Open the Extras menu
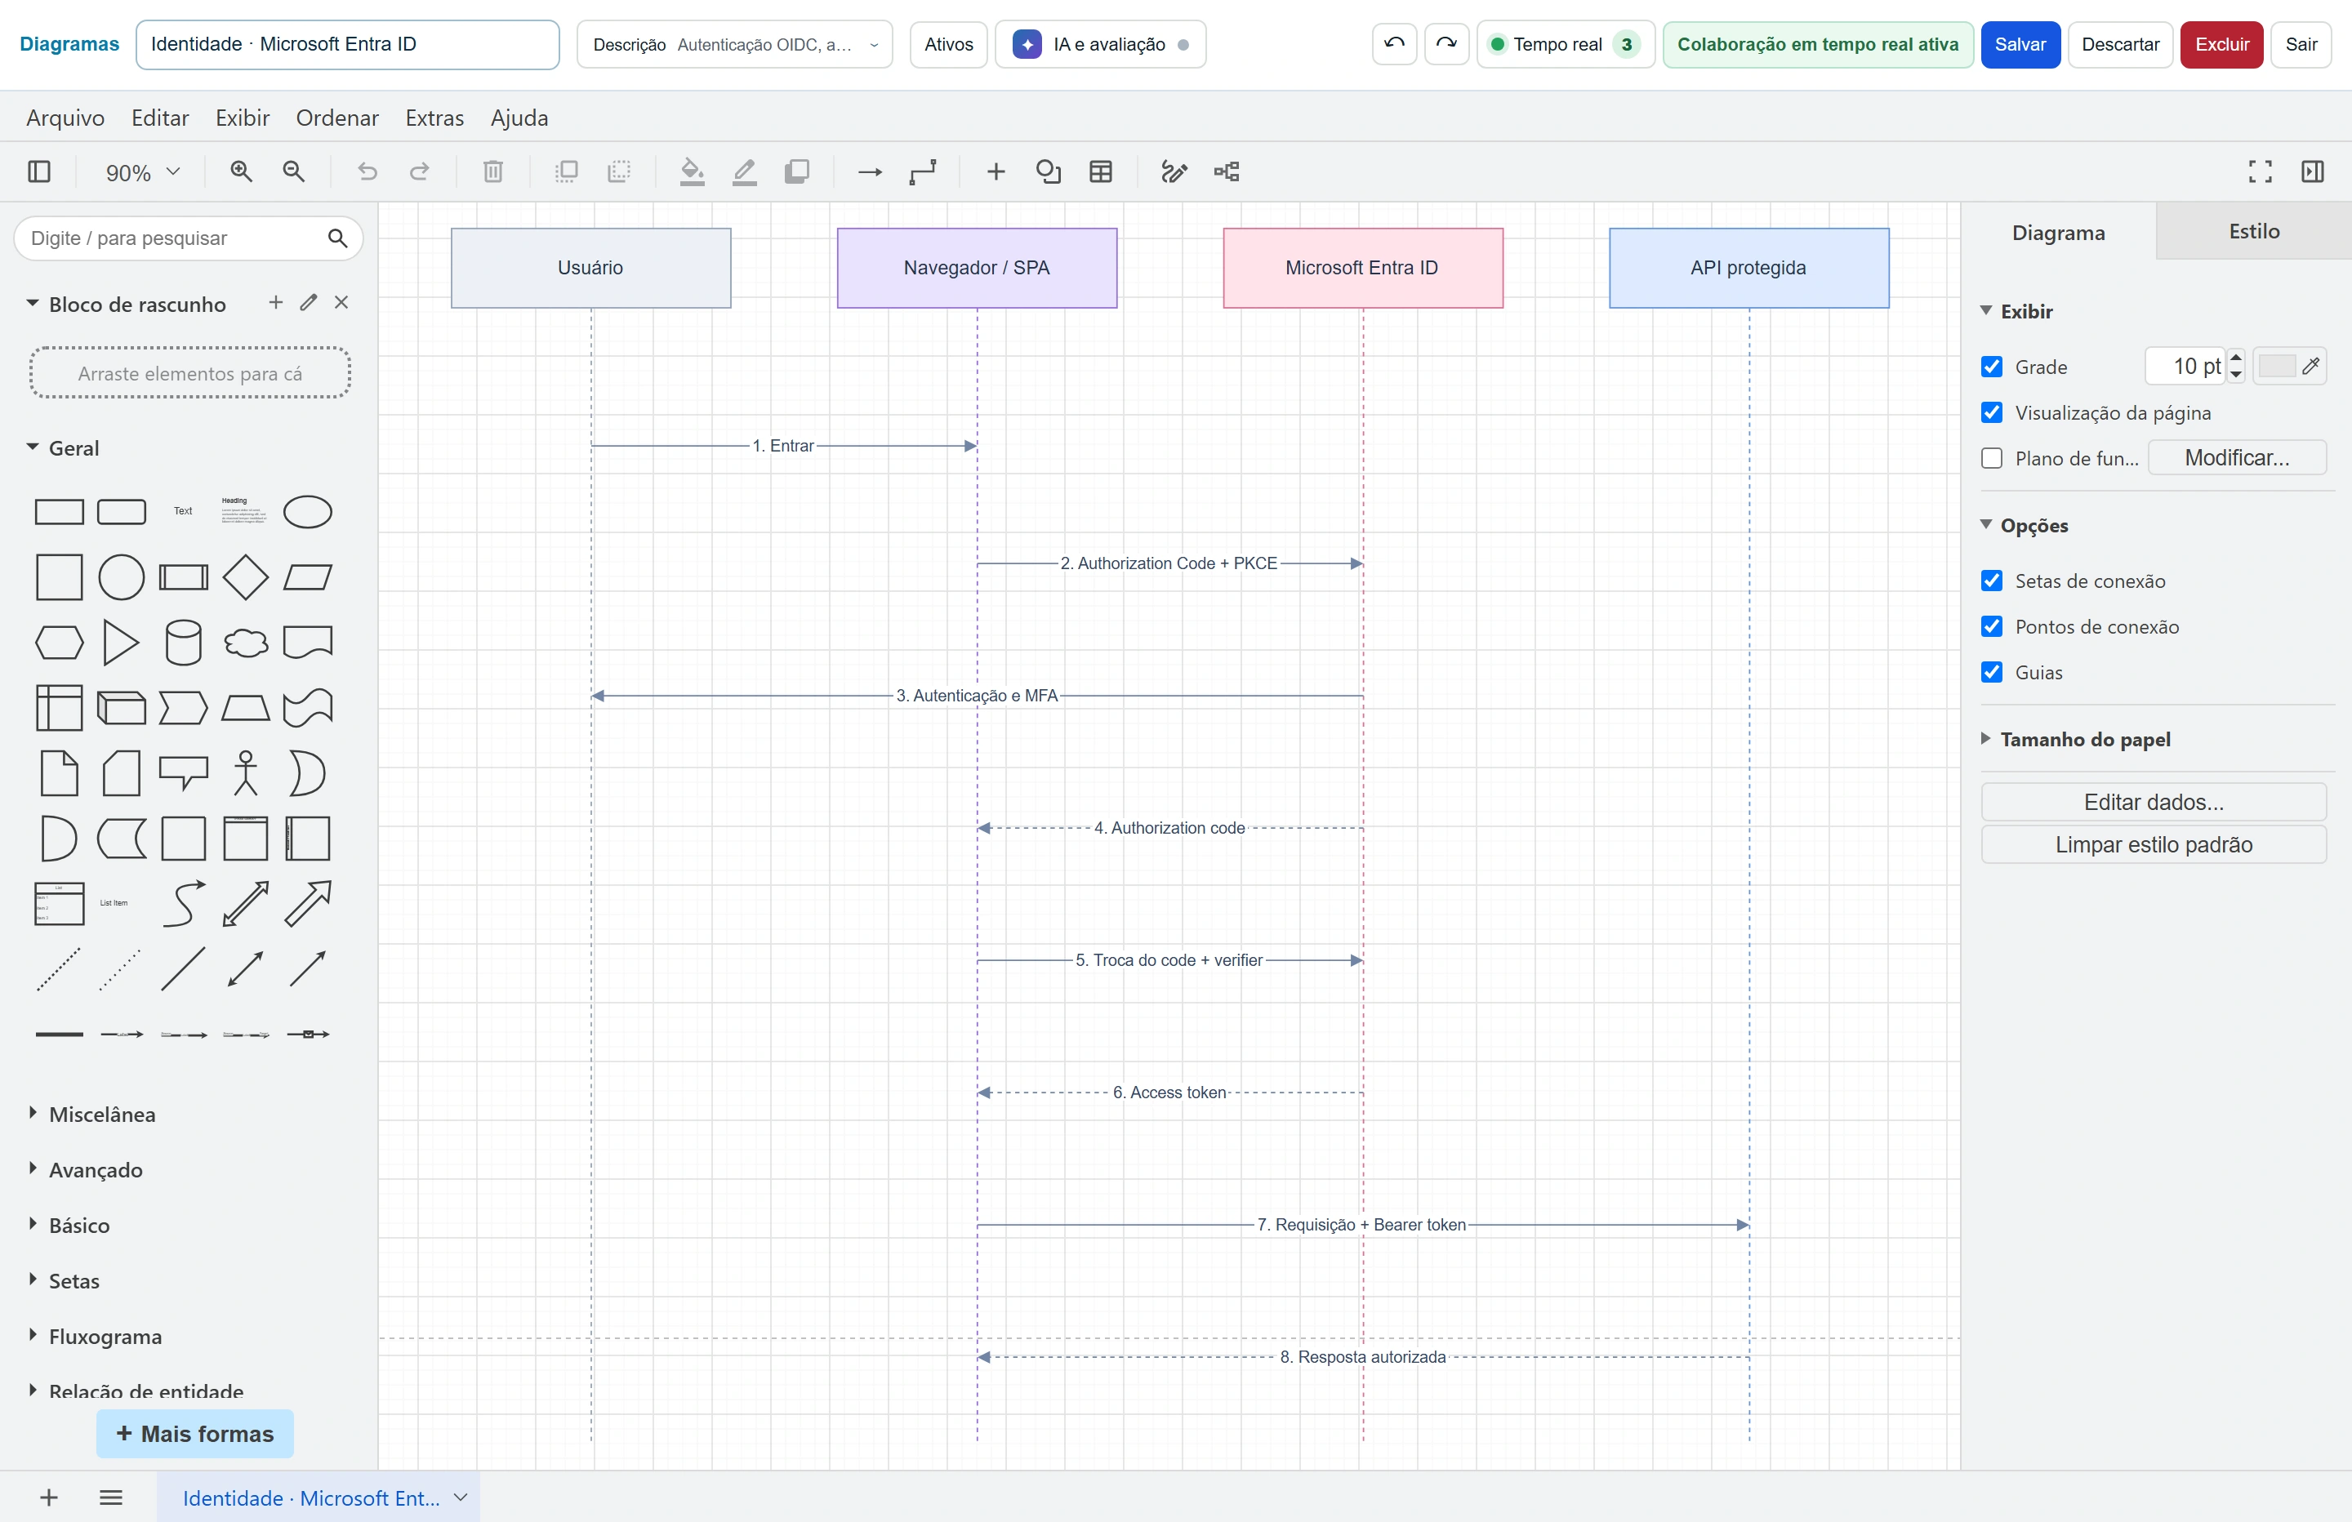 [434, 118]
